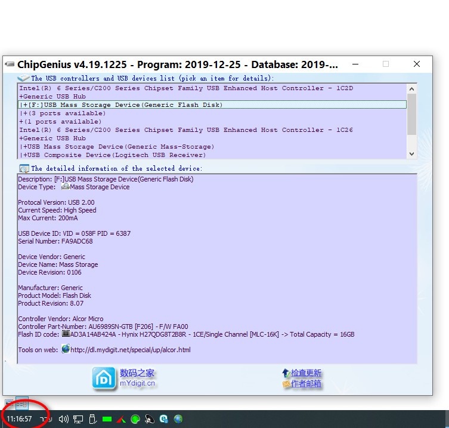The width and height of the screenshot is (449, 428).
Task: Click the globe icon beside Tools on web
Action: point(66,349)
